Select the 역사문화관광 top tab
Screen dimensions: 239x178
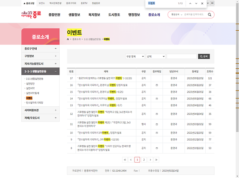(x=55, y=3)
